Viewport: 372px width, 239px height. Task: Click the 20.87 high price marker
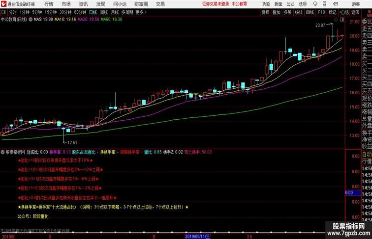[x=320, y=25]
